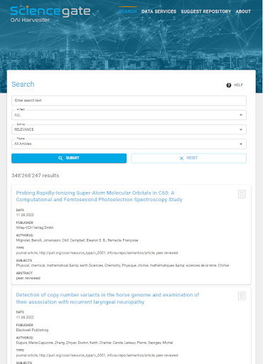Open the In field dropdown set to ALL

tap(129, 115)
